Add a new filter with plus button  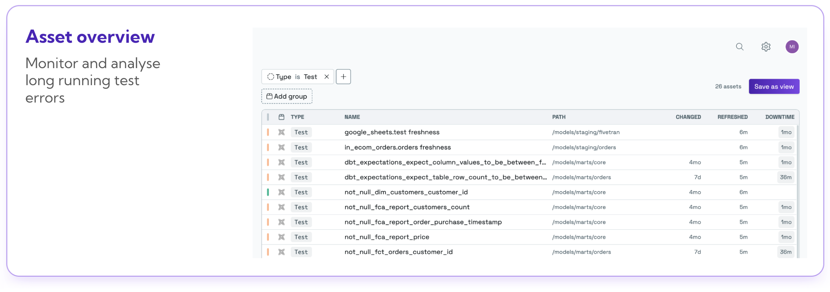click(x=343, y=77)
